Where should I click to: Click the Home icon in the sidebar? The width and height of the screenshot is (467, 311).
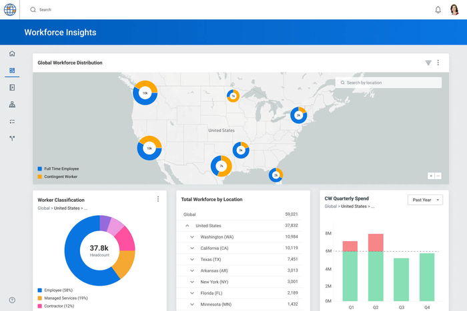12,53
